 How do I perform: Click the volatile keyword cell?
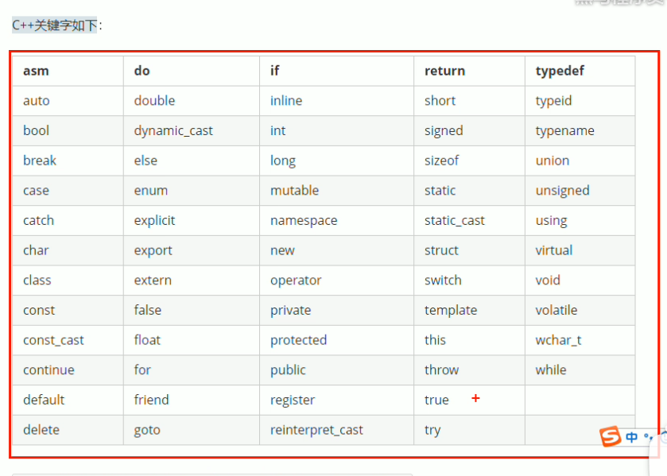[580, 310]
